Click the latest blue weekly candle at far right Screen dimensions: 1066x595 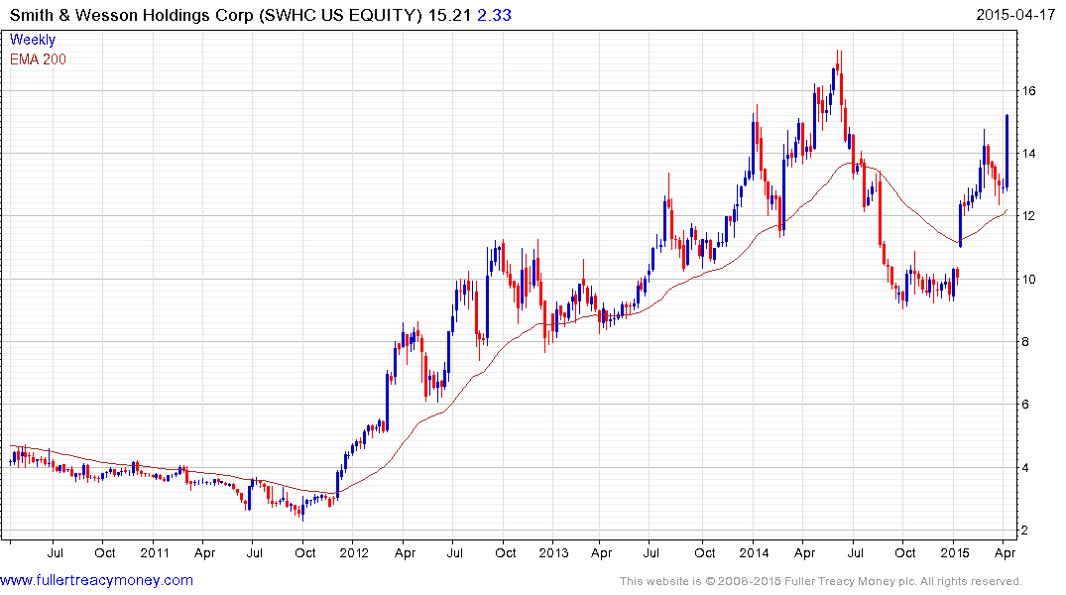pyautogui.click(x=1007, y=152)
